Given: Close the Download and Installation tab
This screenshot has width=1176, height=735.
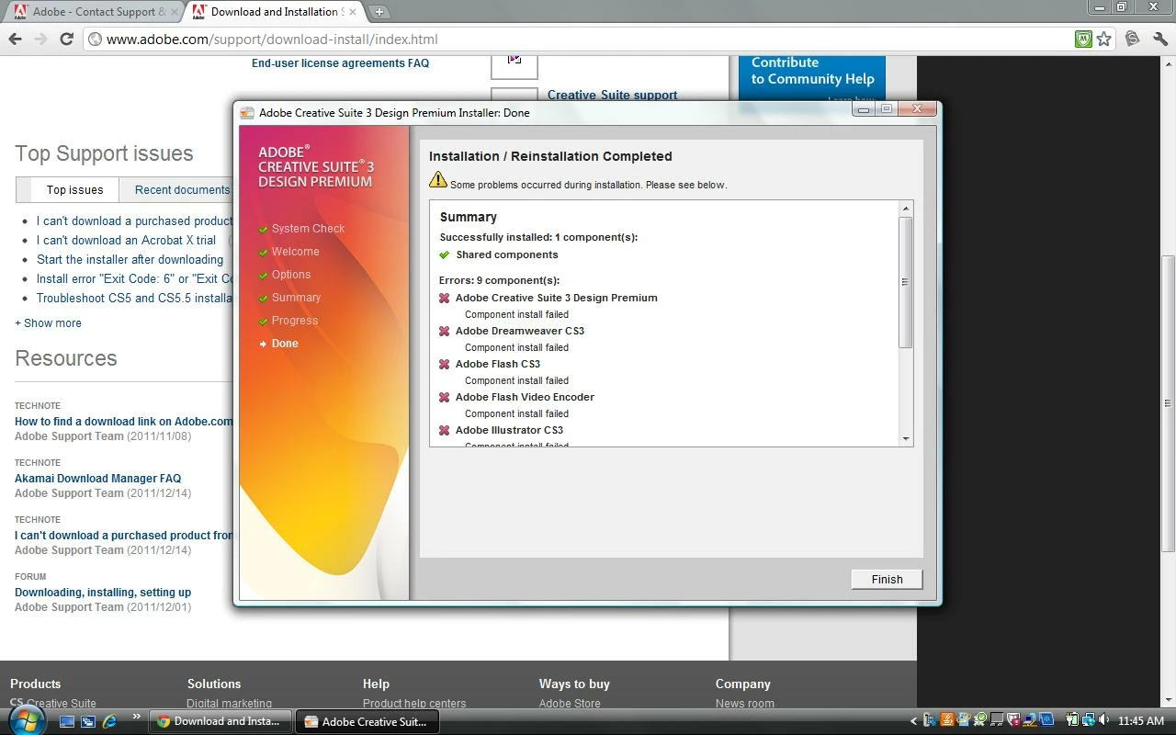Looking at the screenshot, I should [x=355, y=12].
